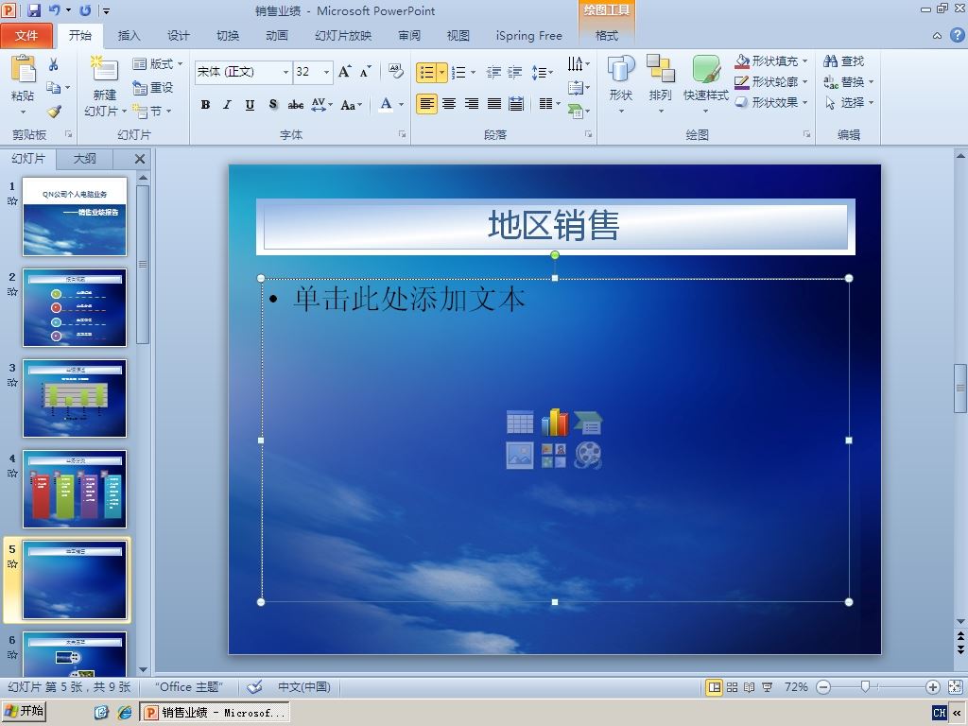Switch to Slide Sorter view in status bar
The height and width of the screenshot is (726, 968).
(x=733, y=687)
